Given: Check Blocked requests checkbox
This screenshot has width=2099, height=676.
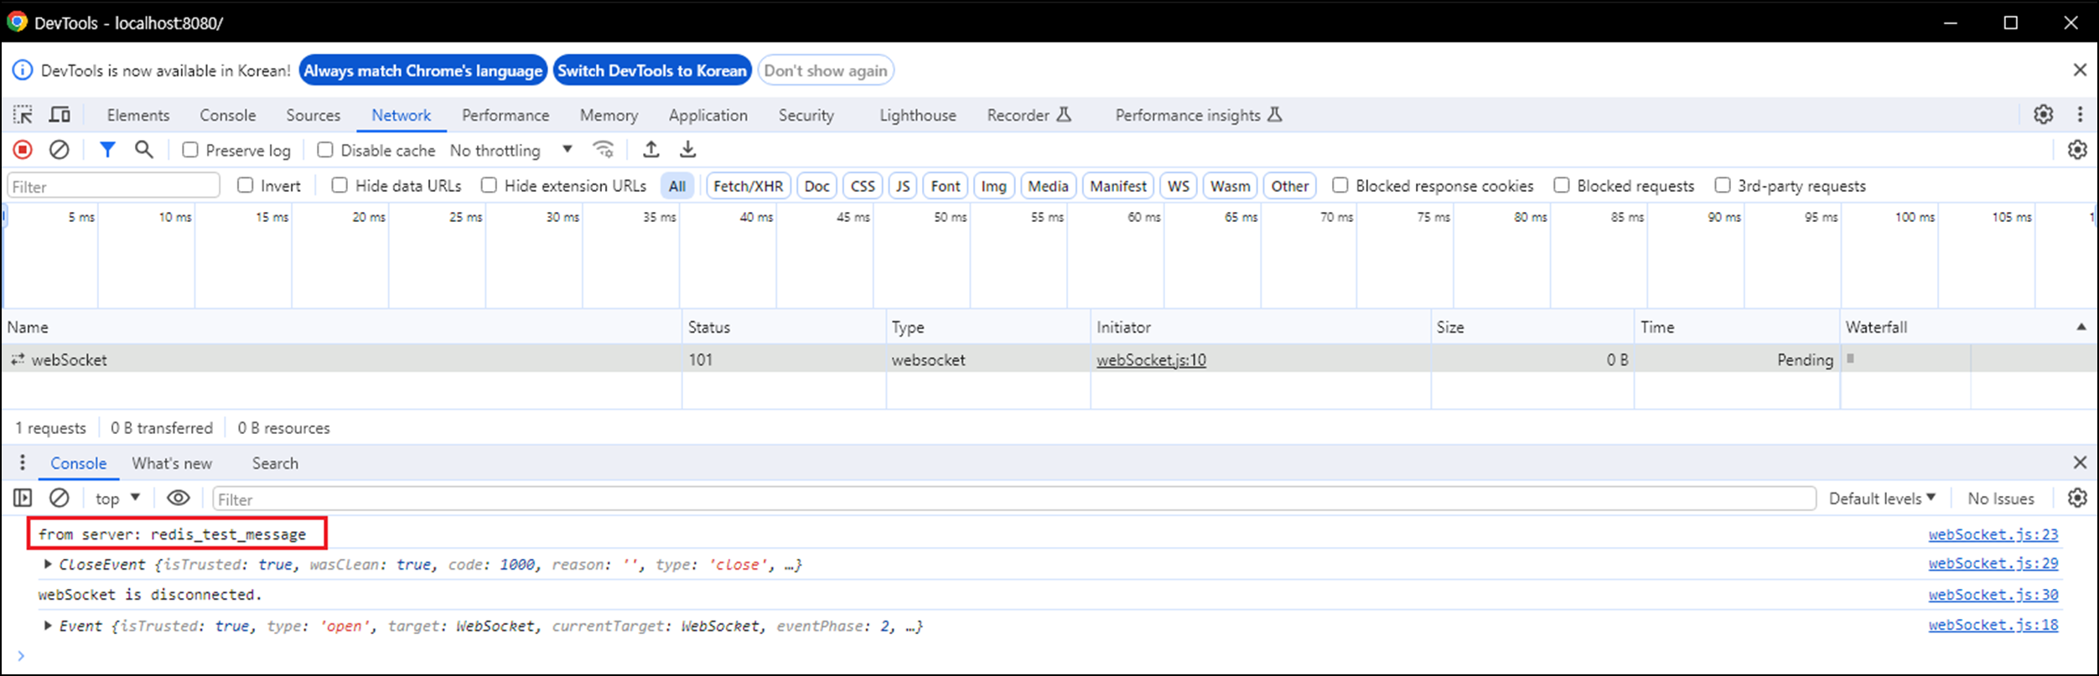Looking at the screenshot, I should coord(1562,185).
